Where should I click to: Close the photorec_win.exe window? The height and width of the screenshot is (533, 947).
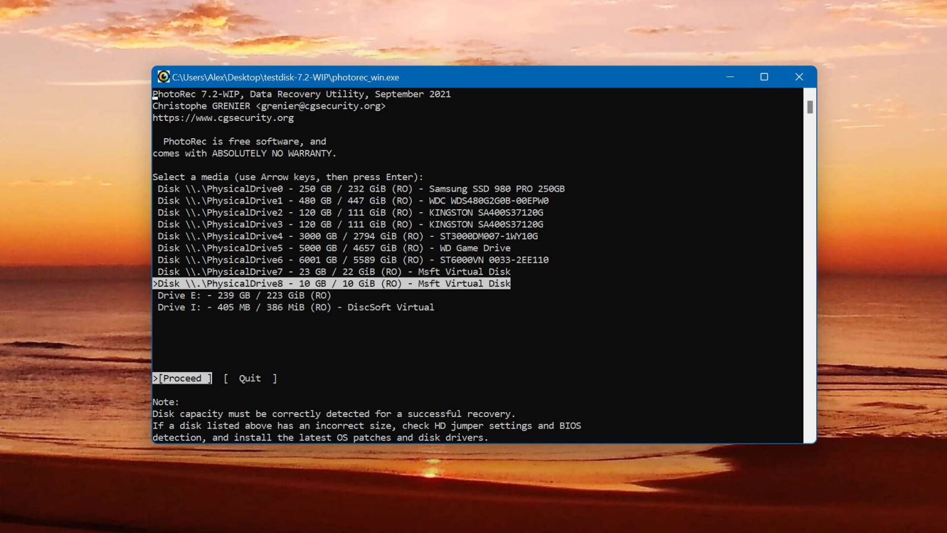[x=799, y=77]
